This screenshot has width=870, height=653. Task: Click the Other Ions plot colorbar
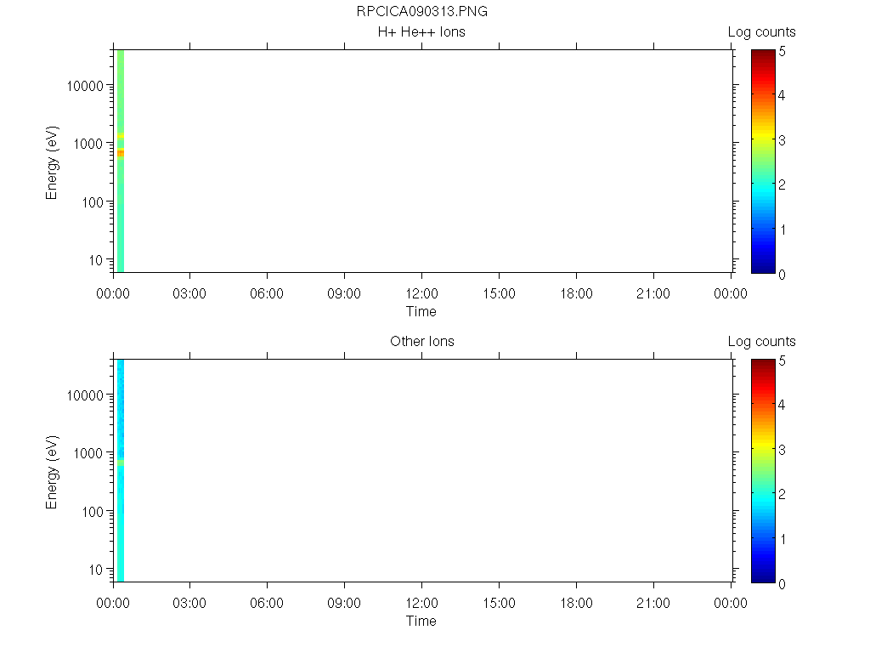[x=763, y=471]
